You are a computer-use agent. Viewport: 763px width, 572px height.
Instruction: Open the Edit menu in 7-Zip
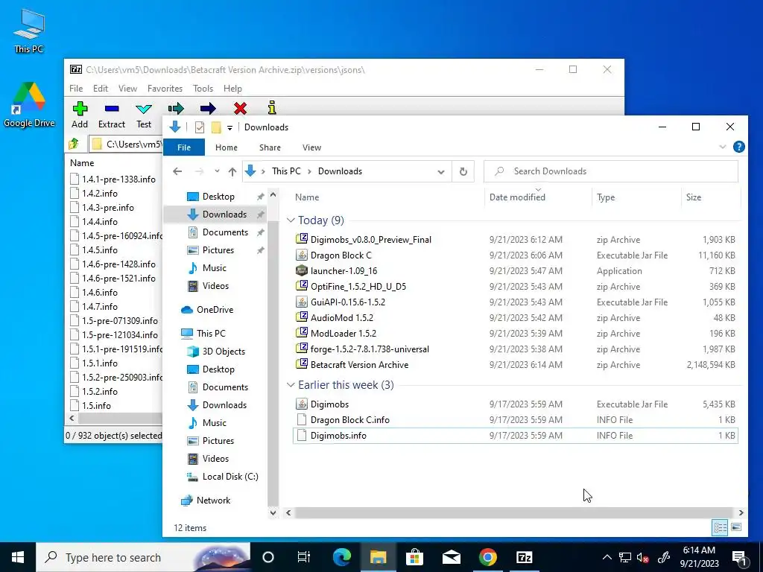coord(101,89)
